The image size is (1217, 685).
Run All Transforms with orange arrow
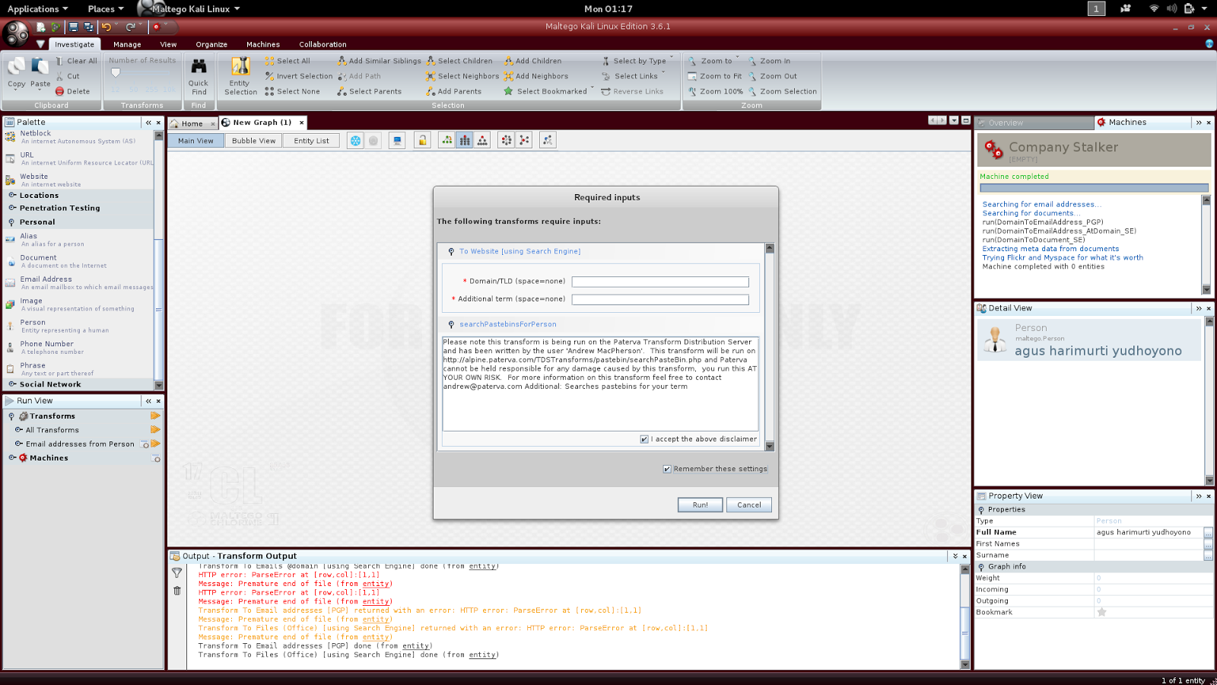pos(155,430)
